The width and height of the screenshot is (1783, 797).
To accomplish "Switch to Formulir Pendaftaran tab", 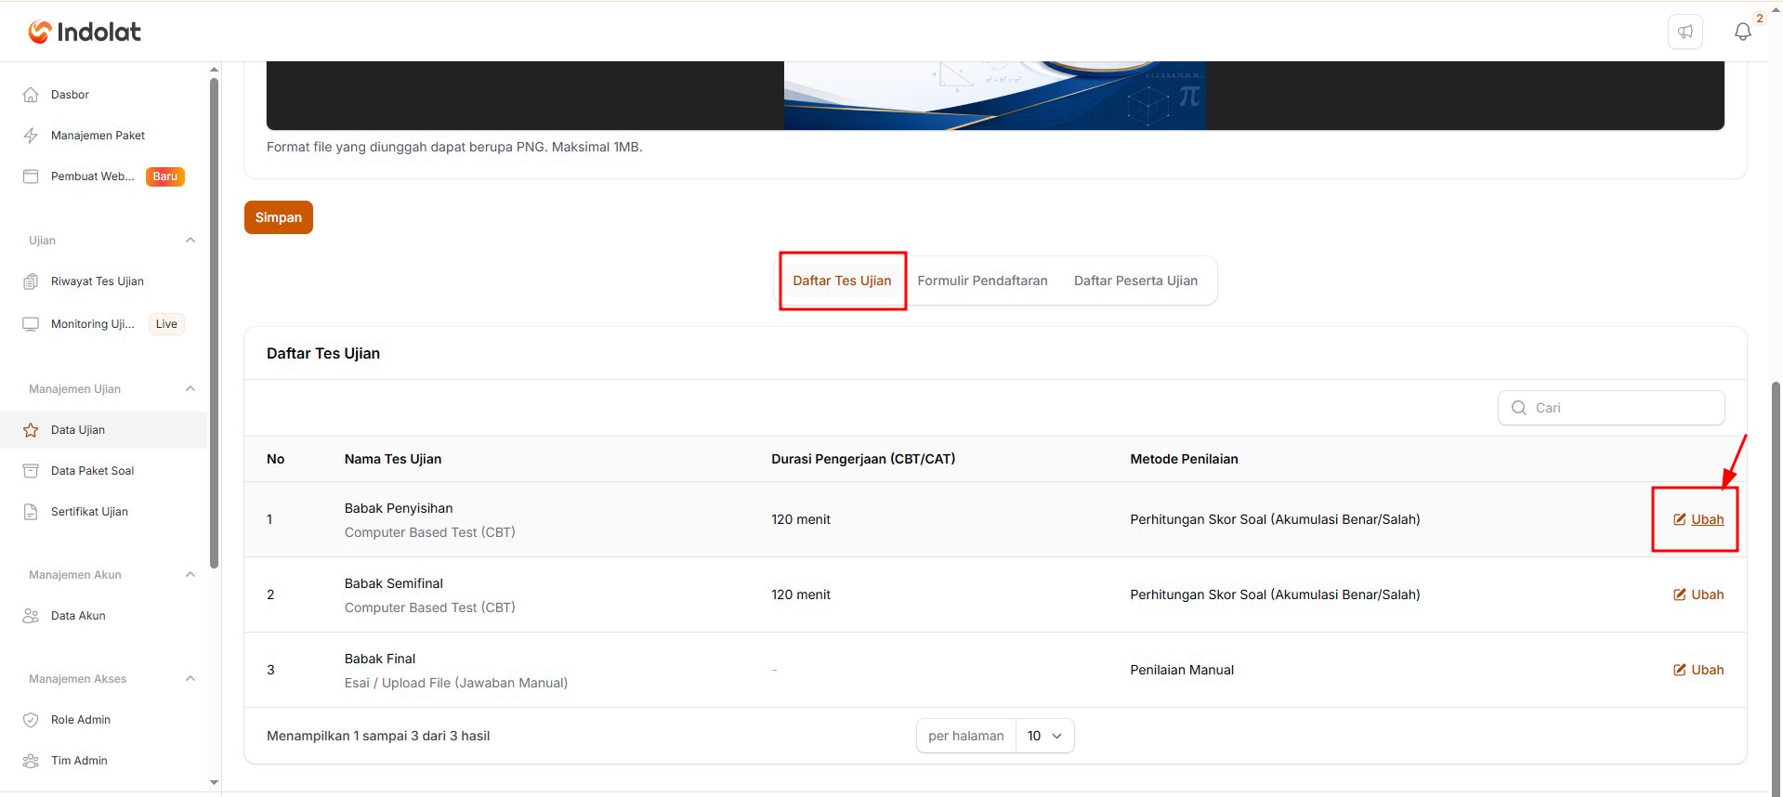I will (982, 281).
